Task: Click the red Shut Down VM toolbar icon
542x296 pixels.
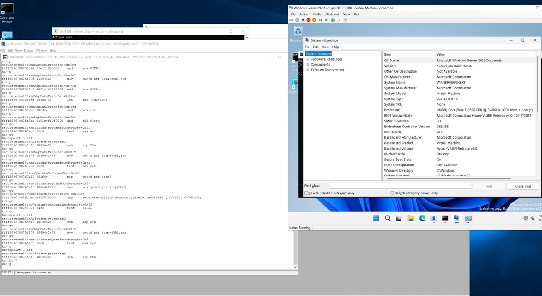Action: [308, 20]
